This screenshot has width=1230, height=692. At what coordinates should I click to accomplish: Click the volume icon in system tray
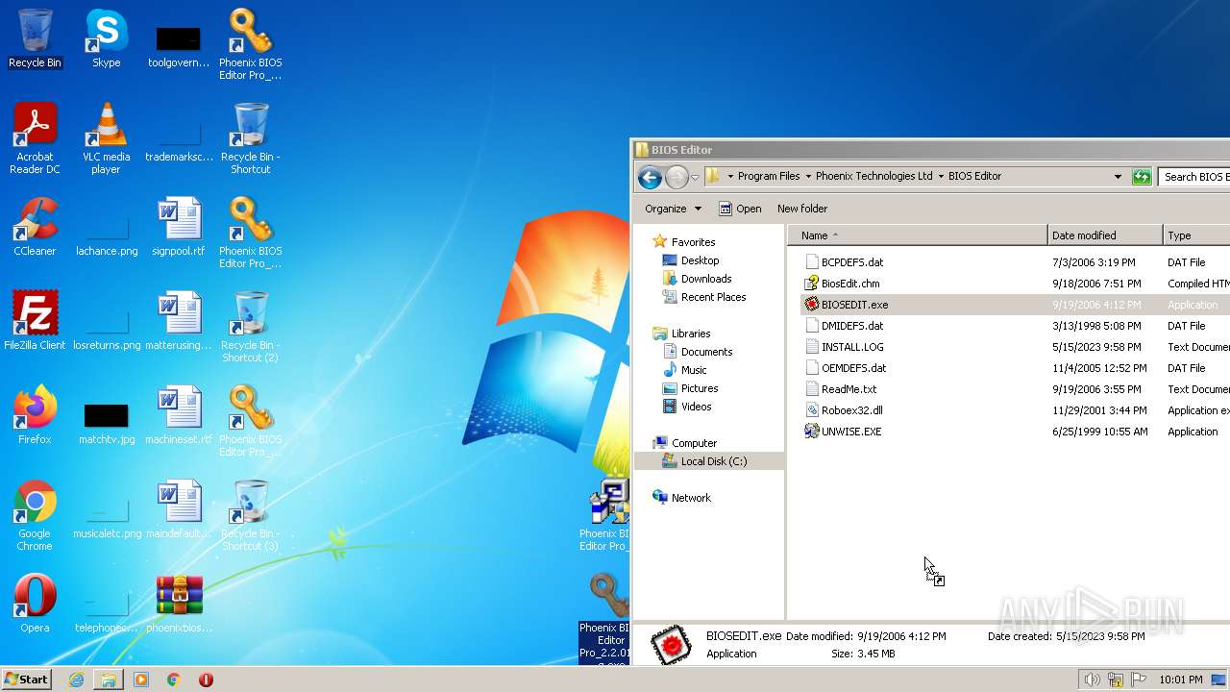[x=1092, y=680]
